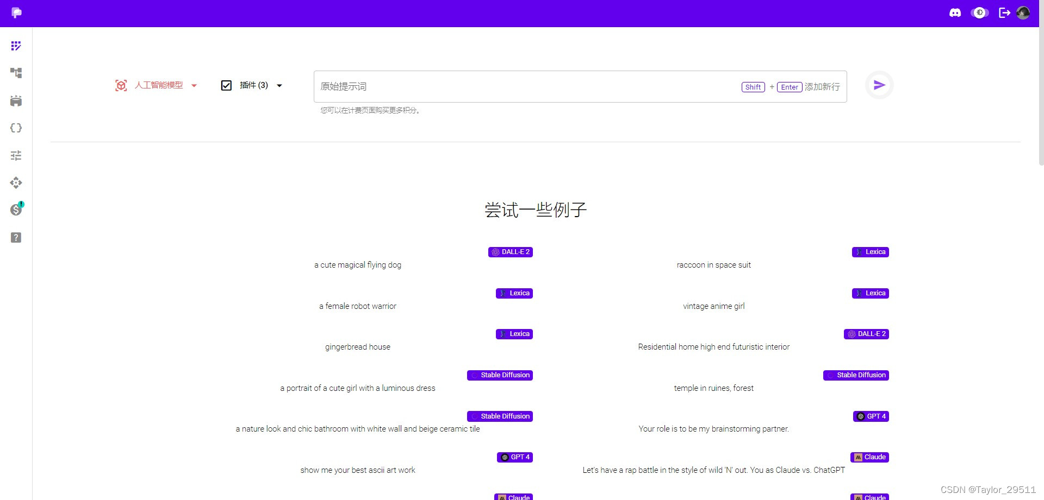Choose 'a portrait of a cute girl' example
The height and width of the screenshot is (500, 1044).
(358, 388)
